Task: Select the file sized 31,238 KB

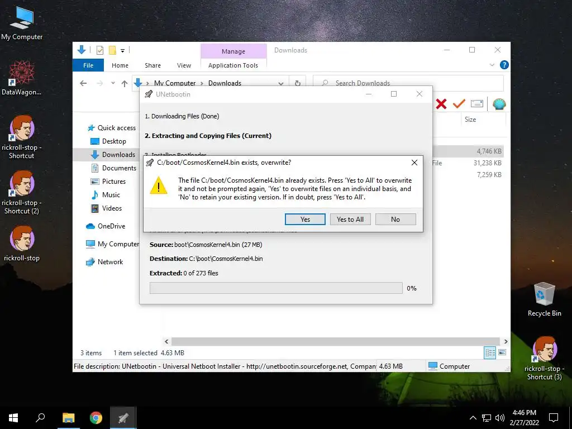Action: coord(487,163)
